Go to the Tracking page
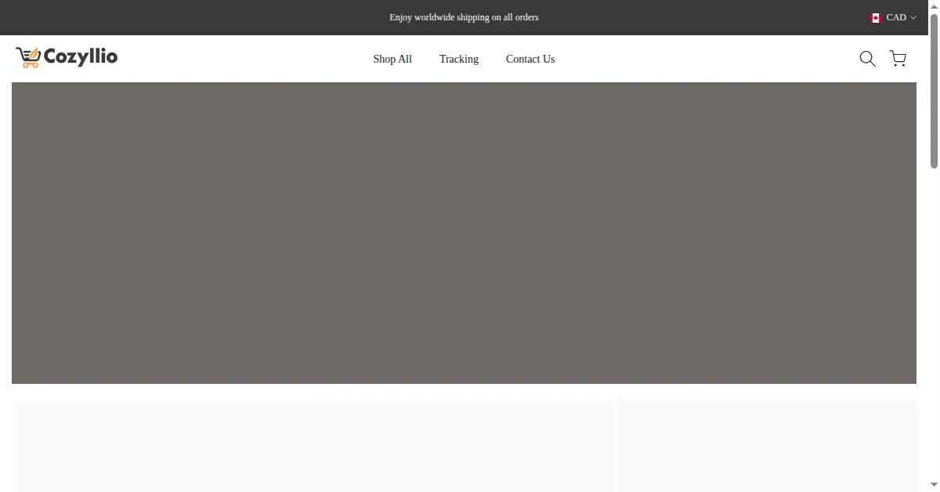 tap(459, 59)
